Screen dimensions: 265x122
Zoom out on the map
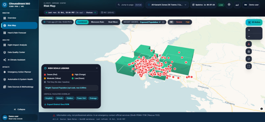pos(249,36)
